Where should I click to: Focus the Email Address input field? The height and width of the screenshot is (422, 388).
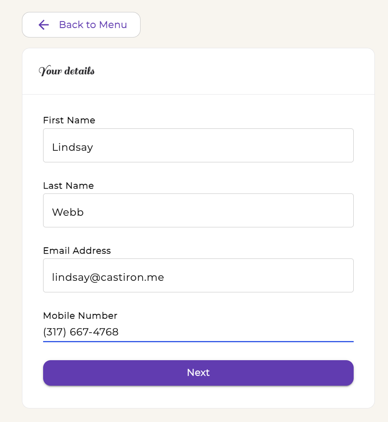pos(198,275)
